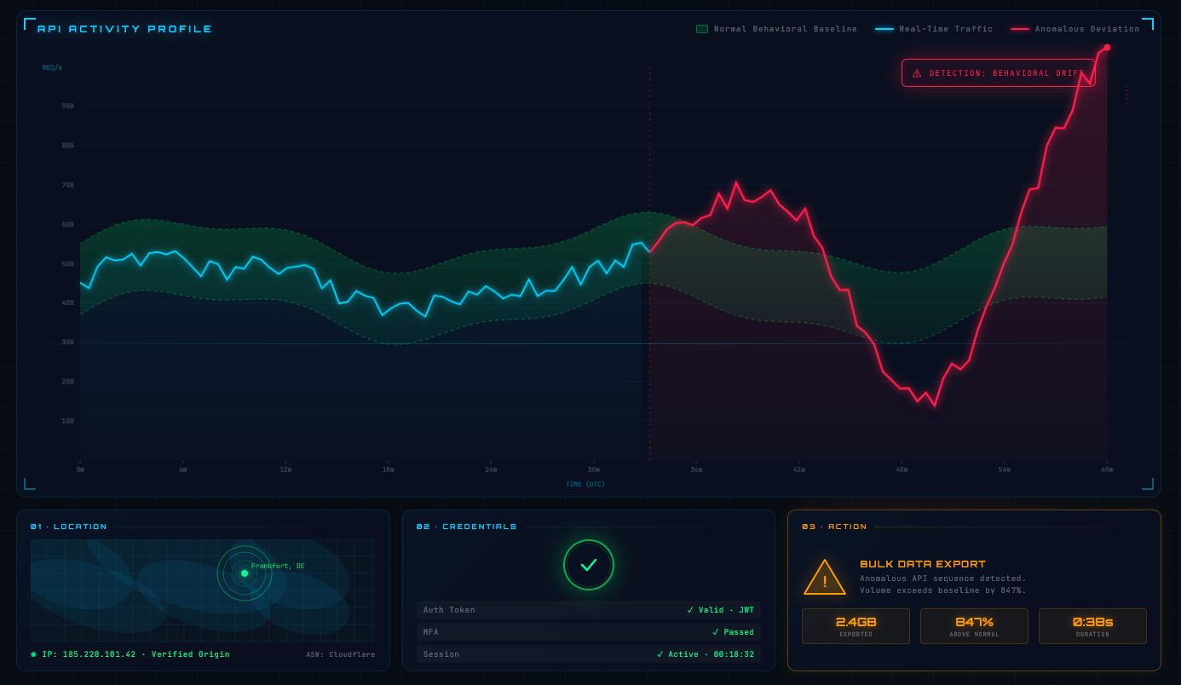This screenshot has height=685, width=1181.
Task: Select the orange warning triangle beside Bulk Data Export
Action: point(824,578)
